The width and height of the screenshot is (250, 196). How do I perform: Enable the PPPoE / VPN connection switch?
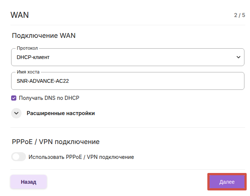coord(19,157)
